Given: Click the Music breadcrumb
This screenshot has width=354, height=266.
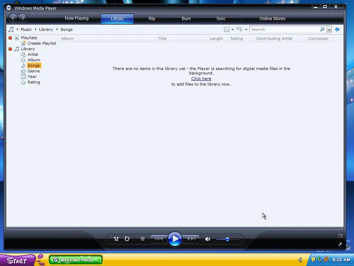Looking at the screenshot, I should (x=26, y=29).
